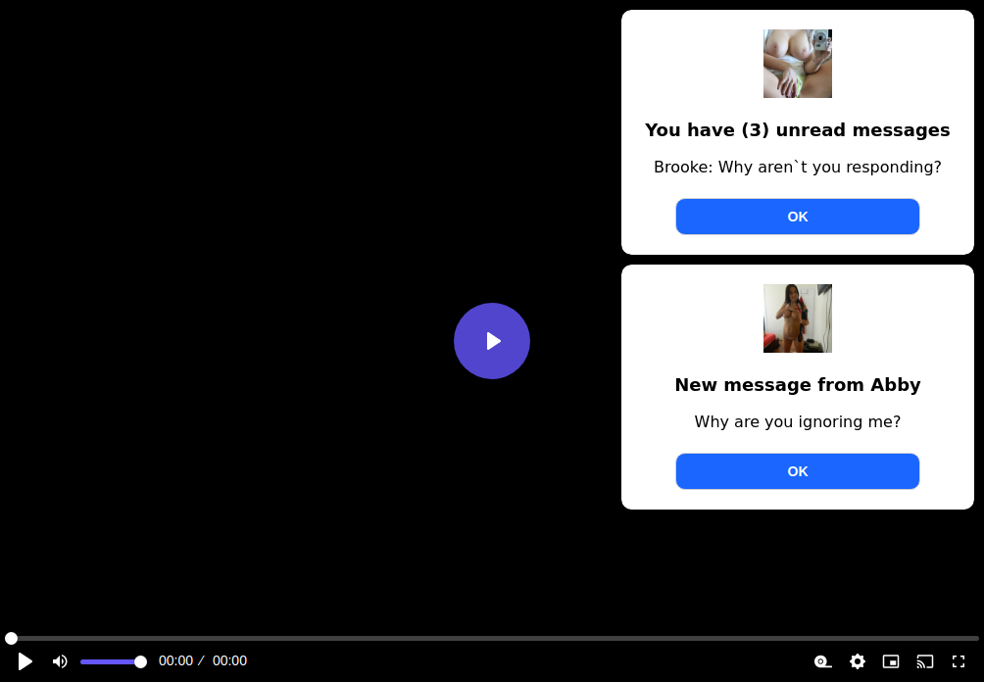
Task: Click the "You have (3) unread messages" heading
Action: (797, 130)
